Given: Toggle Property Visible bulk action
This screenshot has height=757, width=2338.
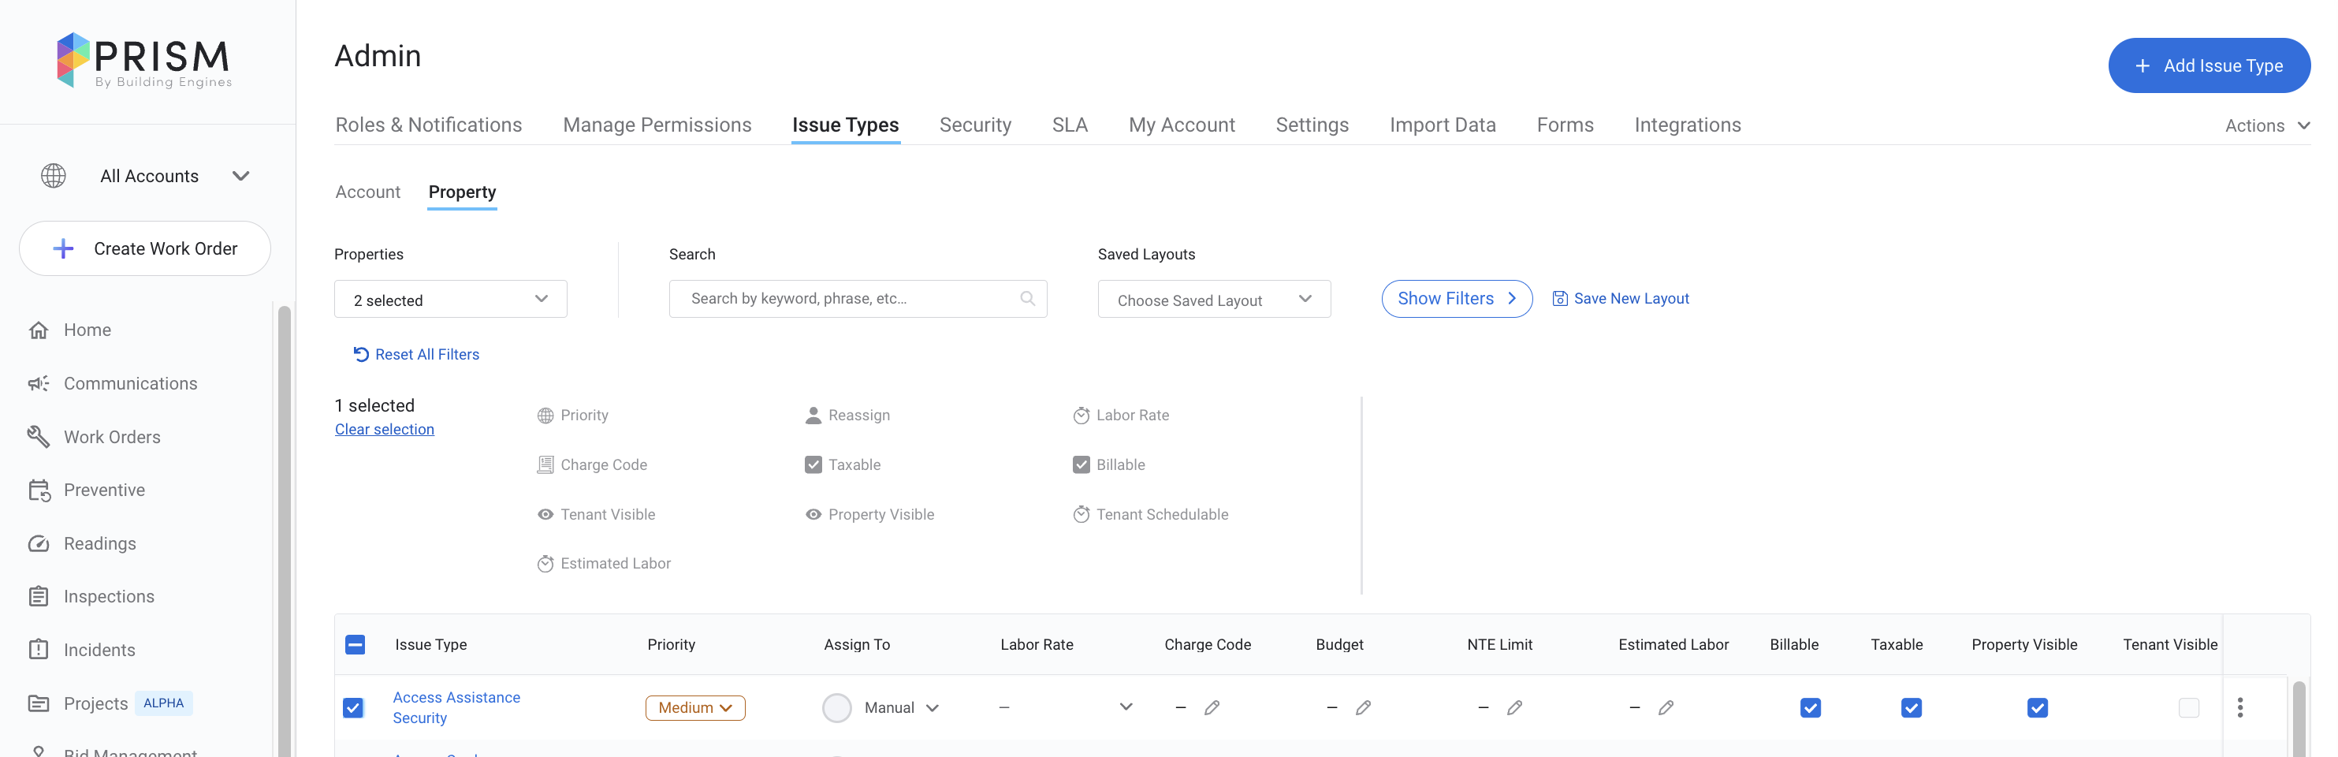Looking at the screenshot, I should (869, 515).
